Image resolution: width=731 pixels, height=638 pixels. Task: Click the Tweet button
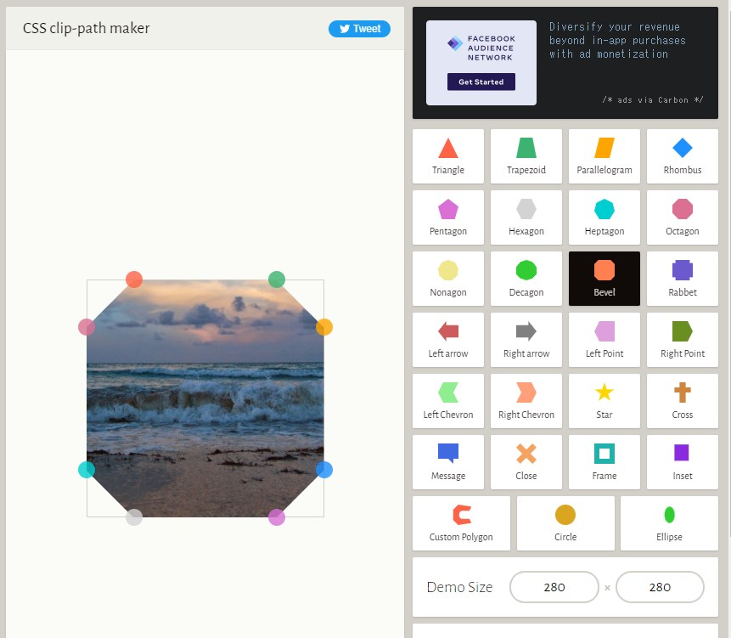(359, 28)
